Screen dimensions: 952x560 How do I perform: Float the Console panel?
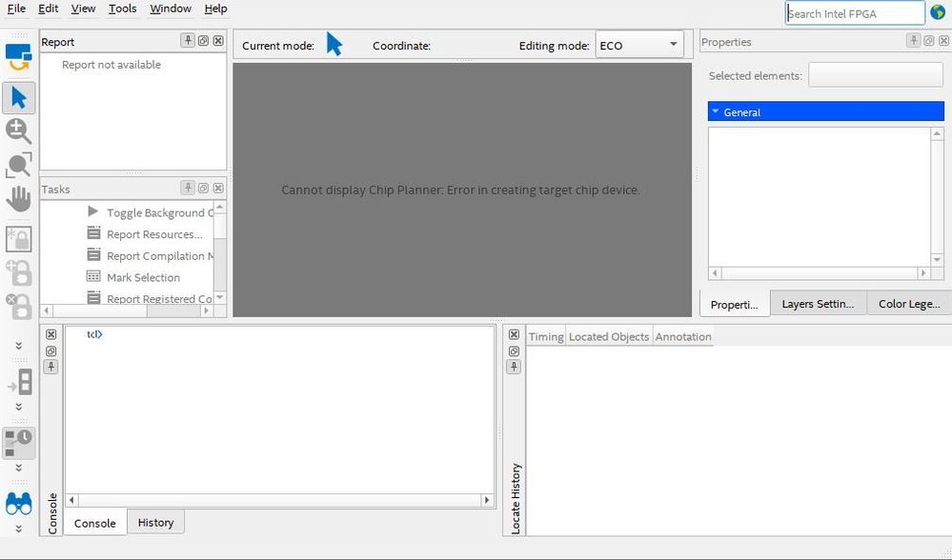(x=51, y=350)
